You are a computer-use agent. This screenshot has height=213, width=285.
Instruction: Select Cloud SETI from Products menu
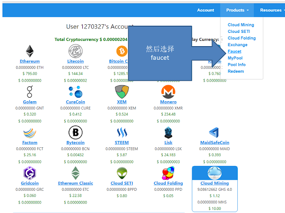tap(239, 32)
